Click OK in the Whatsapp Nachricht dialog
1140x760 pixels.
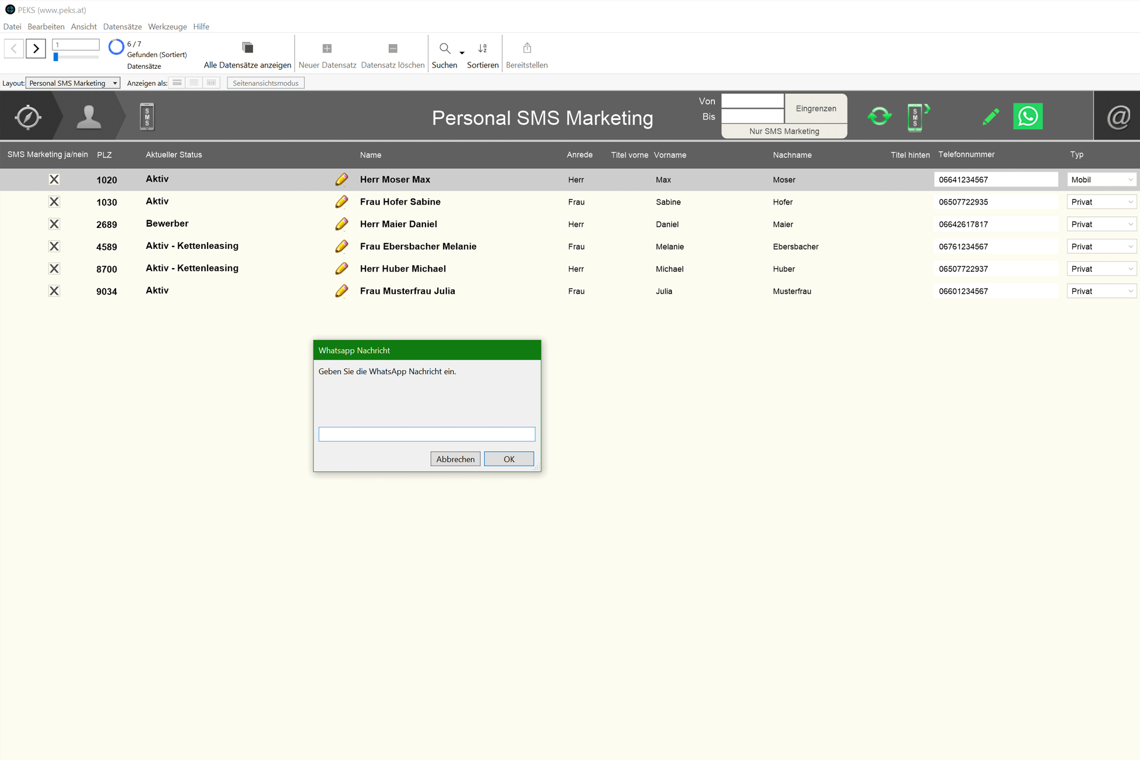[x=508, y=459]
